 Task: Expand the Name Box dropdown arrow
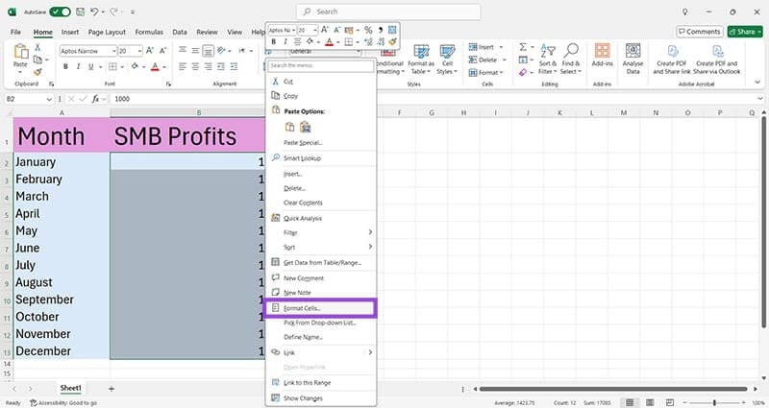tap(49, 99)
